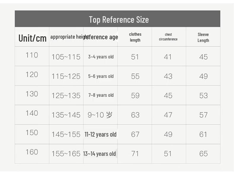
Task: Click the 13~14 years old cell
Action: click(100, 154)
